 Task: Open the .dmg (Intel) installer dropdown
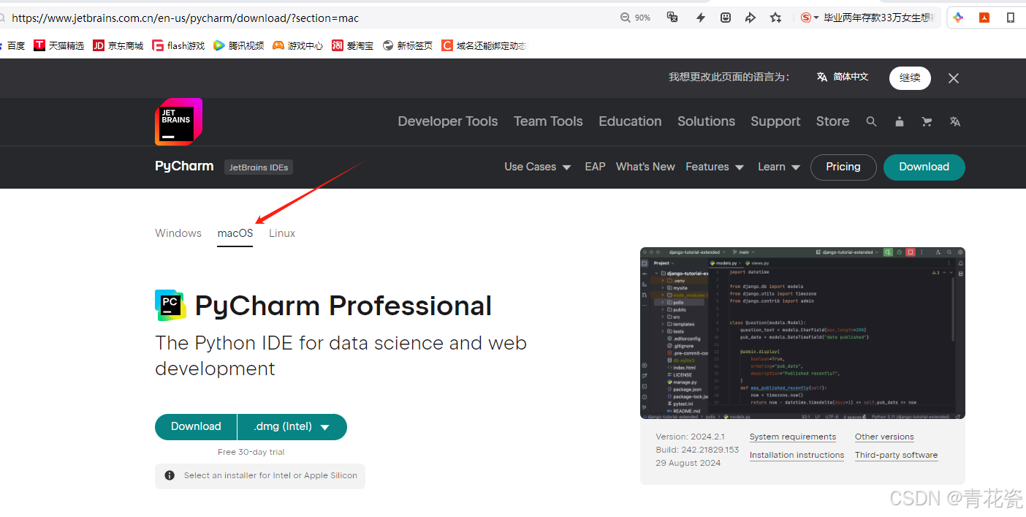pyautogui.click(x=292, y=427)
